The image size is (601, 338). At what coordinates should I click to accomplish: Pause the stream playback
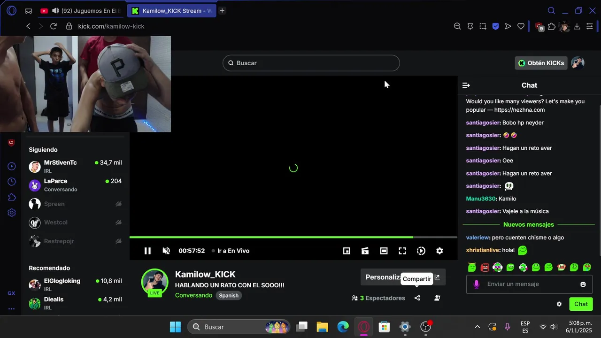[x=147, y=251]
